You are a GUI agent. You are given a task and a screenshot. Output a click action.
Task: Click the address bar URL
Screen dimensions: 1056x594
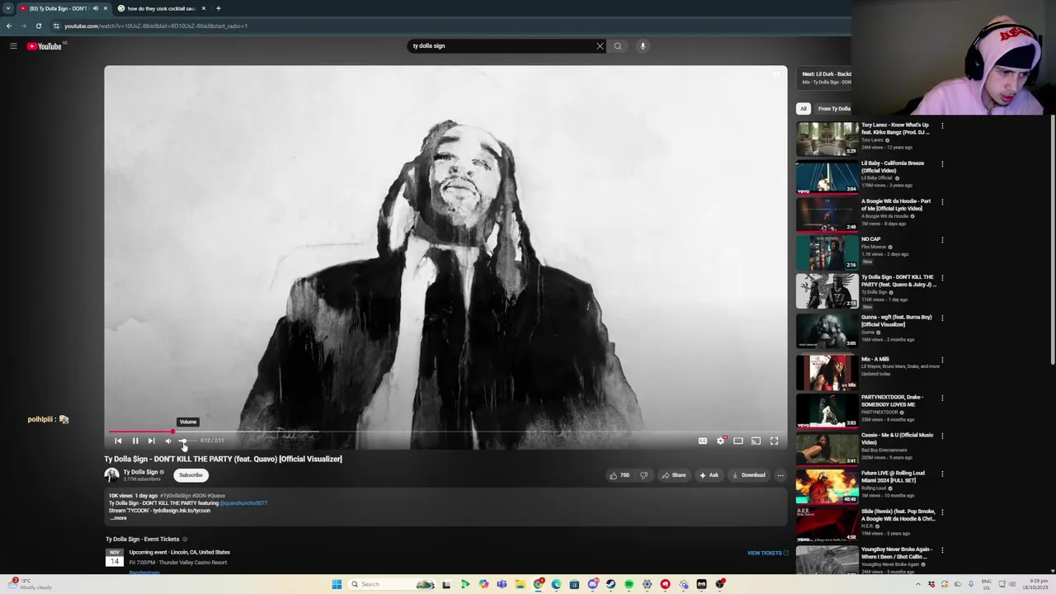(156, 26)
